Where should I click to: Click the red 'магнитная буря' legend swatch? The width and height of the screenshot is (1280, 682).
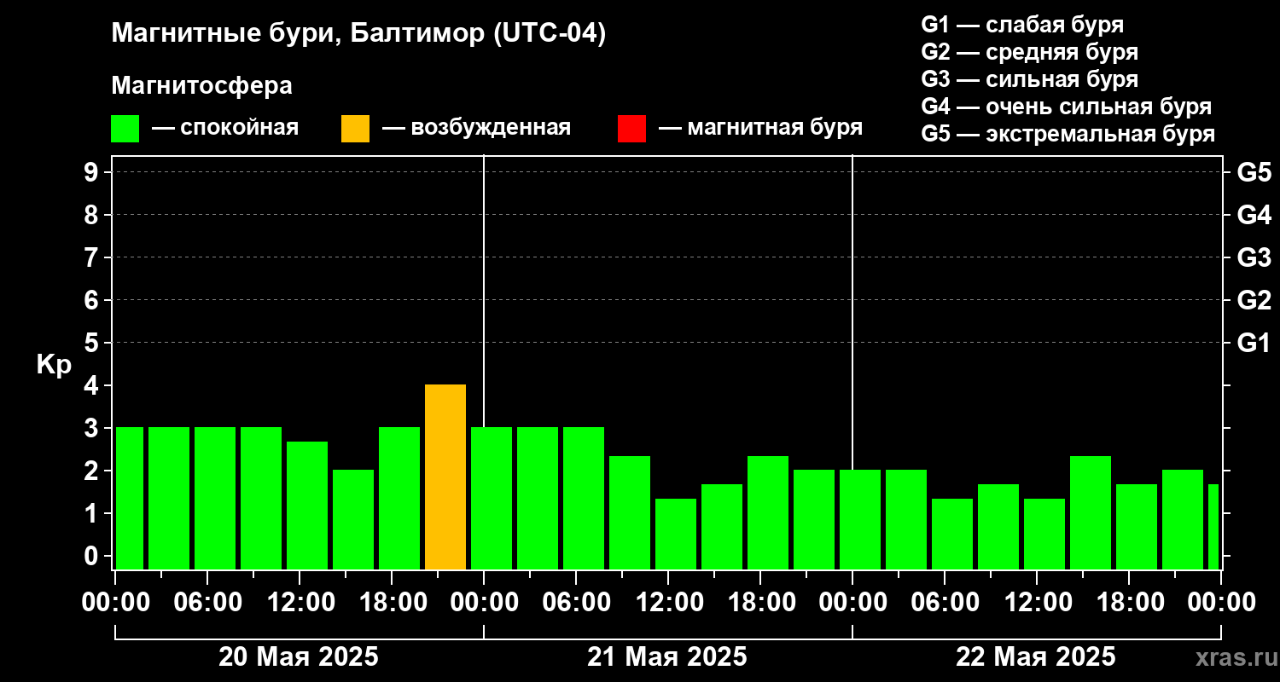coord(631,129)
